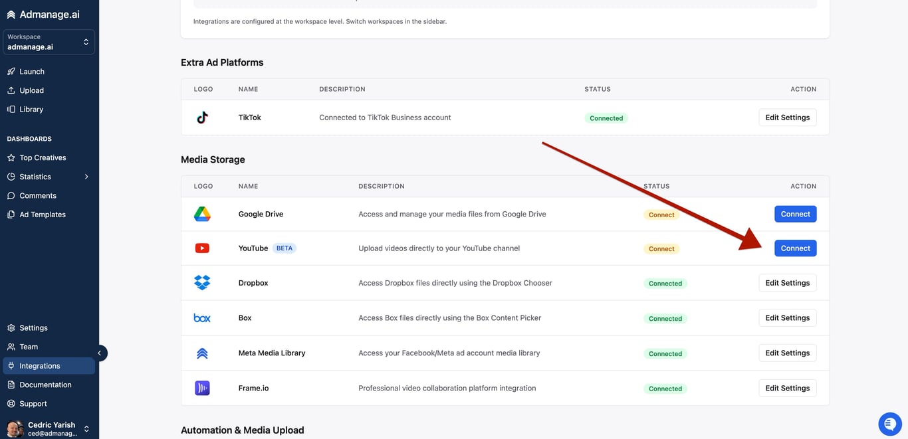Click the Frame.io logo icon
Viewport: 908px width, 439px height.
click(202, 388)
